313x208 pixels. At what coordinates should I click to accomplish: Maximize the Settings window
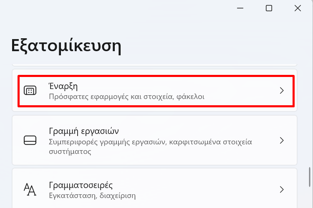tap(269, 8)
